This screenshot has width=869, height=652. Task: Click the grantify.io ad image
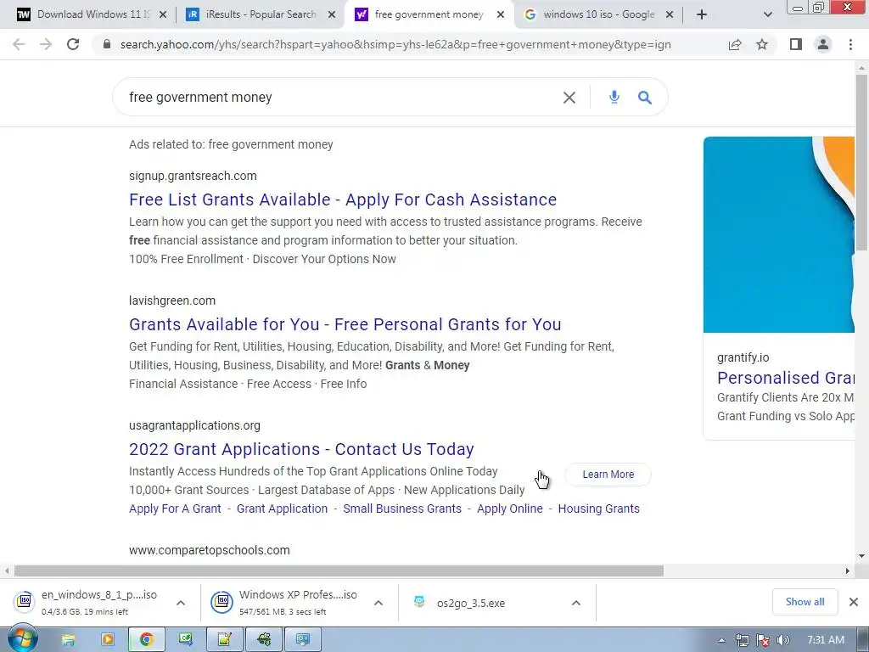point(779,234)
